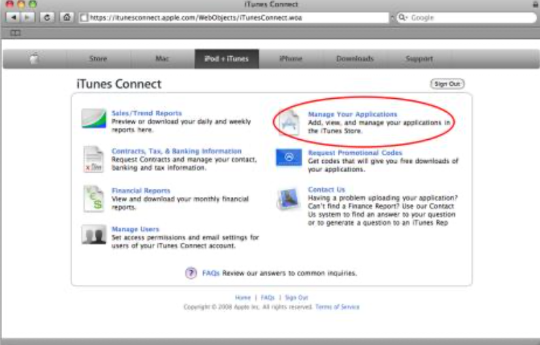Click the 'Review our answers to common inquiries' text
Screen dimensions: 540x345
[x=289, y=273]
